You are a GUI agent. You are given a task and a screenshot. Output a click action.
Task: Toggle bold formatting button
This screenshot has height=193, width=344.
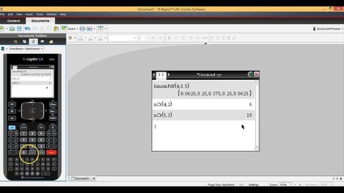tap(169, 38)
